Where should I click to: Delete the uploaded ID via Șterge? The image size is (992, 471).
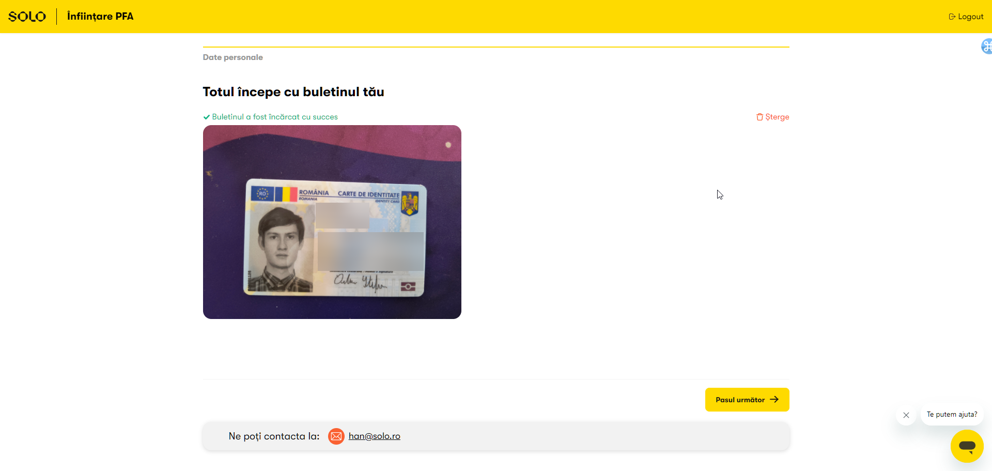point(773,117)
